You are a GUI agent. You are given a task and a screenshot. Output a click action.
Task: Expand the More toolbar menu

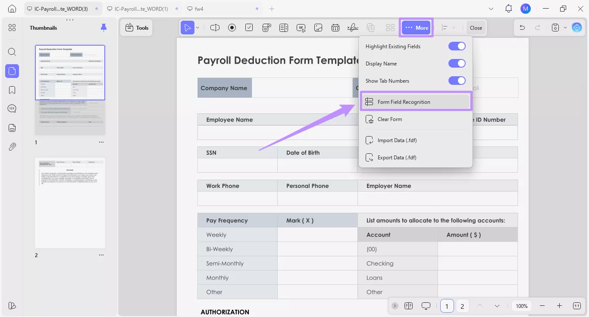coord(416,28)
